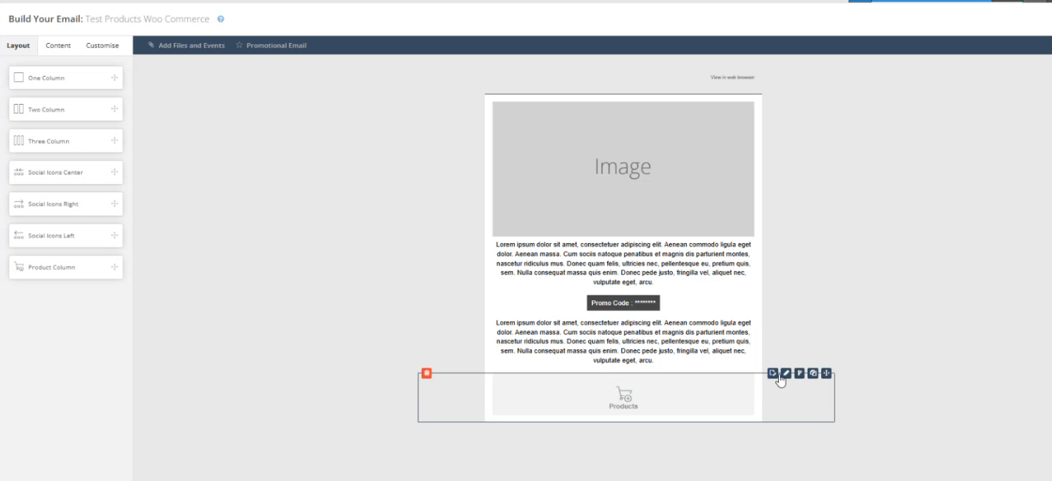
Task: Open the help icon beside the email title
Action: [219, 19]
